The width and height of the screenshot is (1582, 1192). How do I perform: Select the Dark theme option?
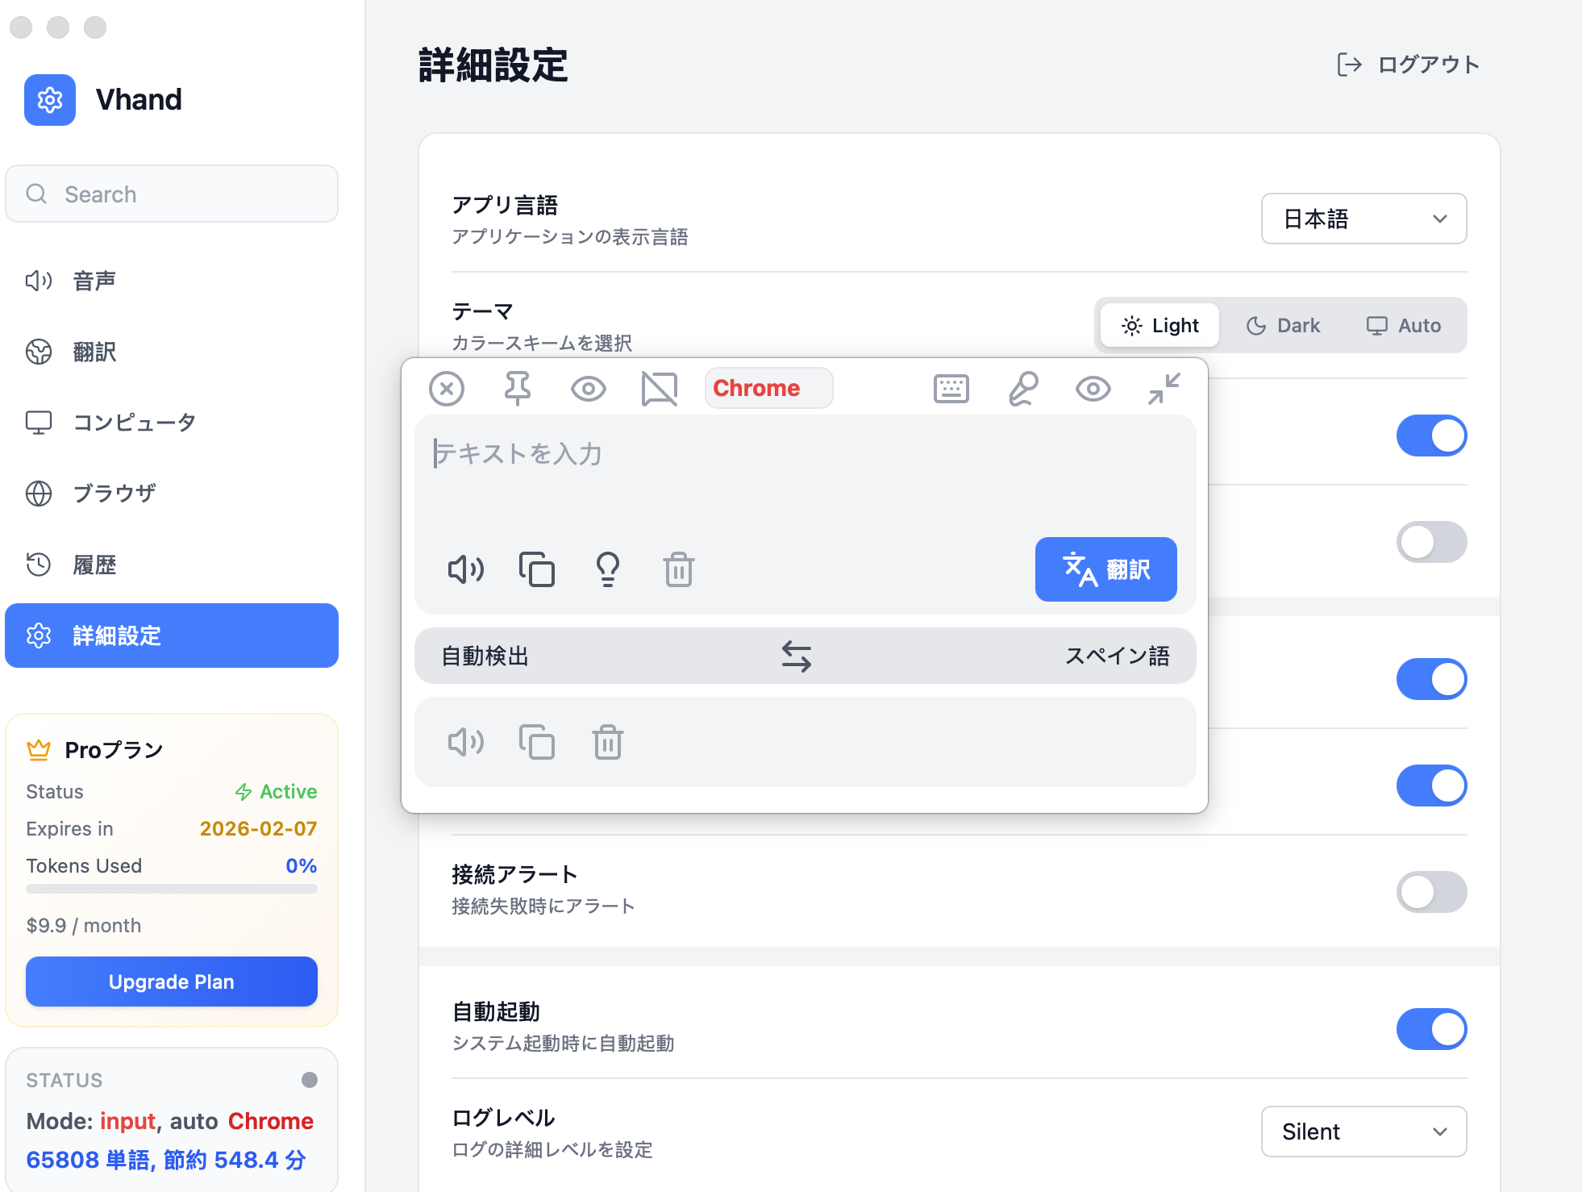click(1283, 326)
